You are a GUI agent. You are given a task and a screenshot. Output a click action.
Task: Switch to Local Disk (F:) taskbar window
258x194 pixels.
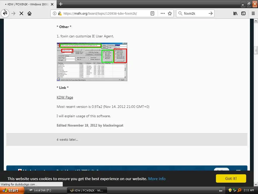click(46, 190)
